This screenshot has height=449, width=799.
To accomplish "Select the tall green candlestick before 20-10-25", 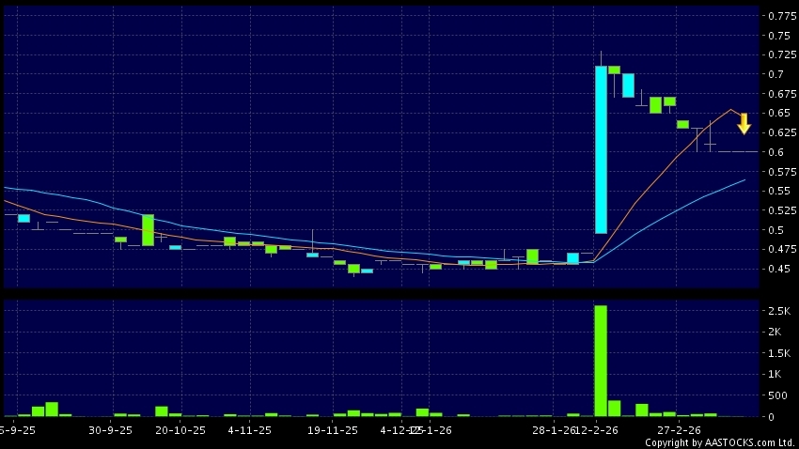I will 148,230.
